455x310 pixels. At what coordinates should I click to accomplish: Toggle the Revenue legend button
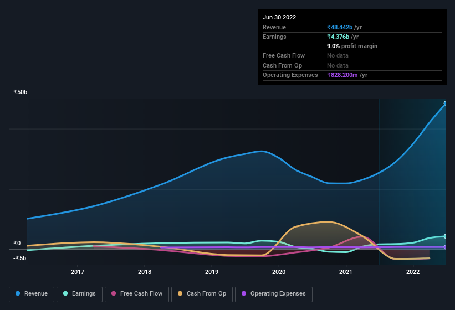pos(32,294)
